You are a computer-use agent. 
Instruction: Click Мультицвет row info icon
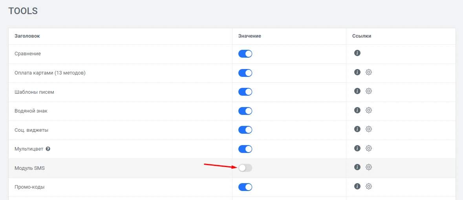(x=357, y=148)
